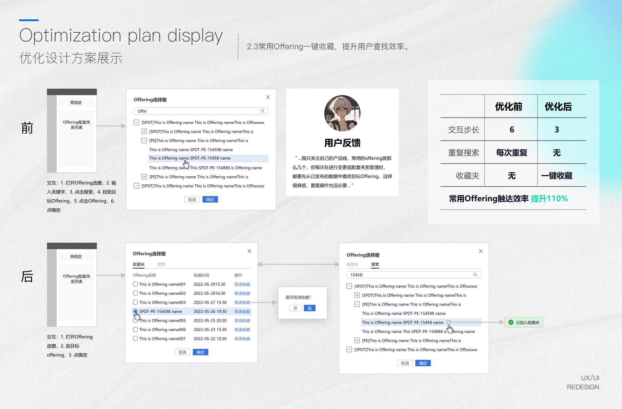Image resolution: width=622 pixels, height=409 pixels.
Task: Click the user feedback avatar image
Action: (342, 113)
